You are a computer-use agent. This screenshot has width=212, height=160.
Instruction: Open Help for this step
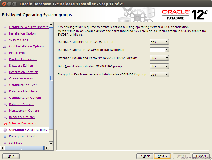tap(11, 156)
